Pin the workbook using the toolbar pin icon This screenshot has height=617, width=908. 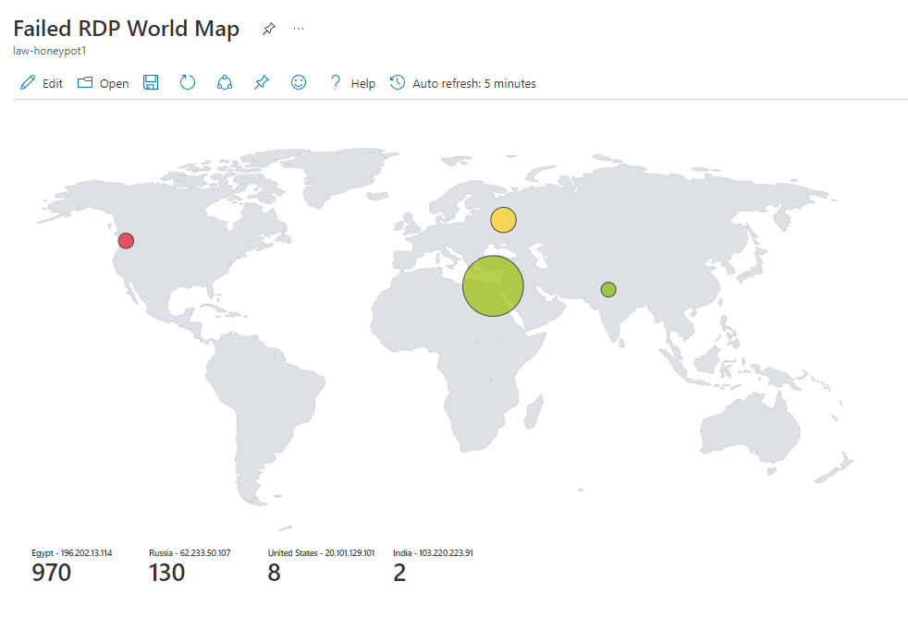261,82
